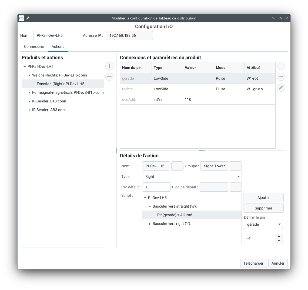The width and height of the screenshot is (308, 290).
Task: Click the Par défaut input field
Action: point(156,187)
